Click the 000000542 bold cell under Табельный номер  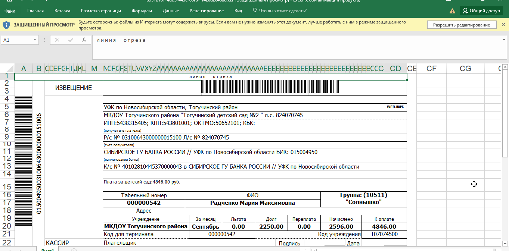coord(144,203)
